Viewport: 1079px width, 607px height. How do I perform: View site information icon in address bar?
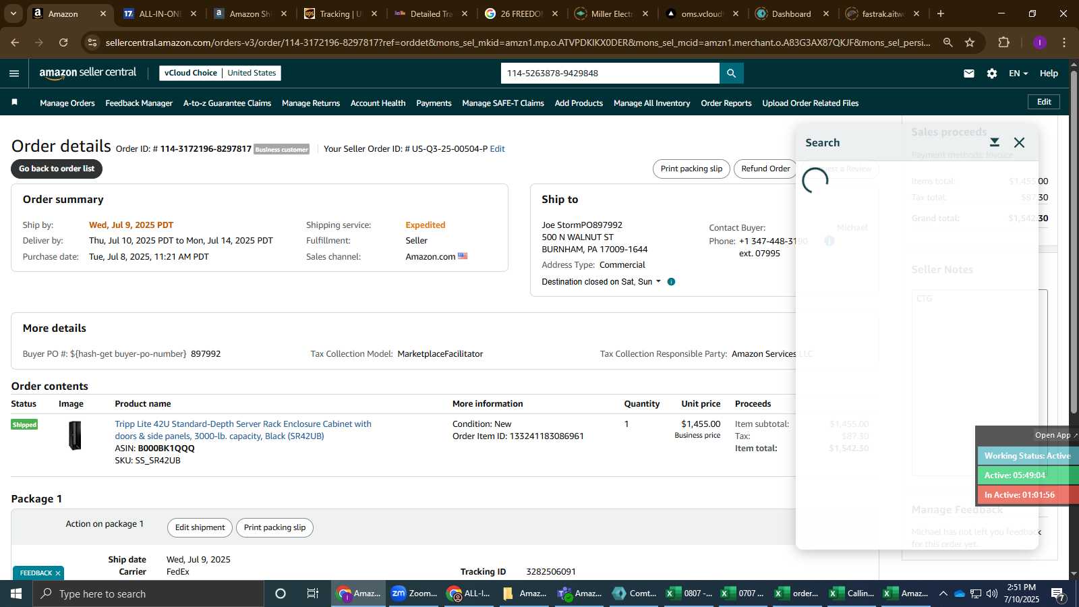(93, 42)
